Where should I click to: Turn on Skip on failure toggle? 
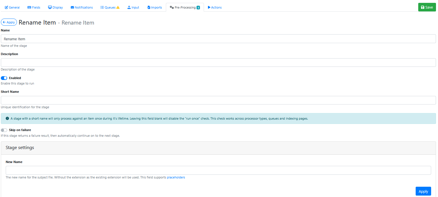click(4, 130)
